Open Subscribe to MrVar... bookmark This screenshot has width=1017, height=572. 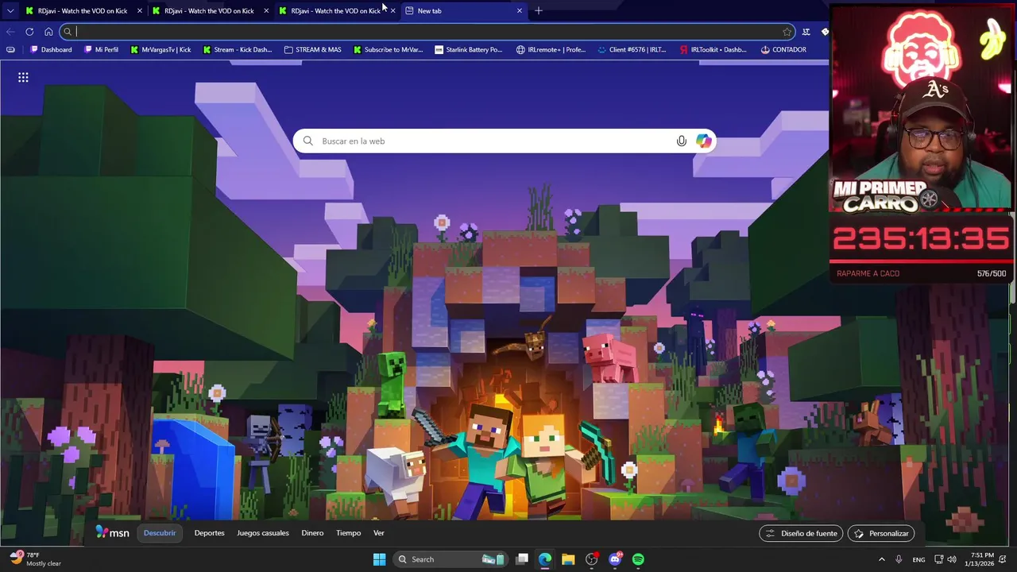click(x=388, y=49)
